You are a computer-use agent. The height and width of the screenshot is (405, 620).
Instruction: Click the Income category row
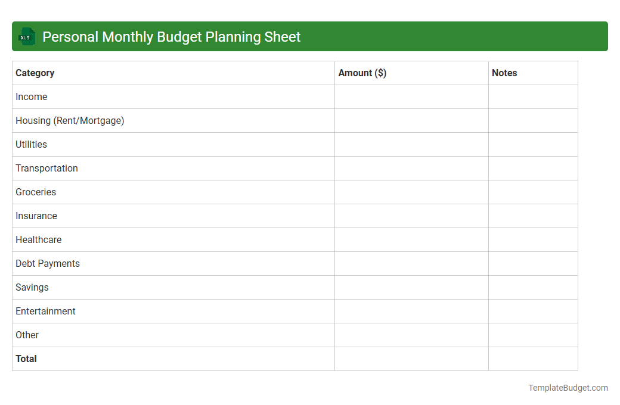(x=32, y=96)
